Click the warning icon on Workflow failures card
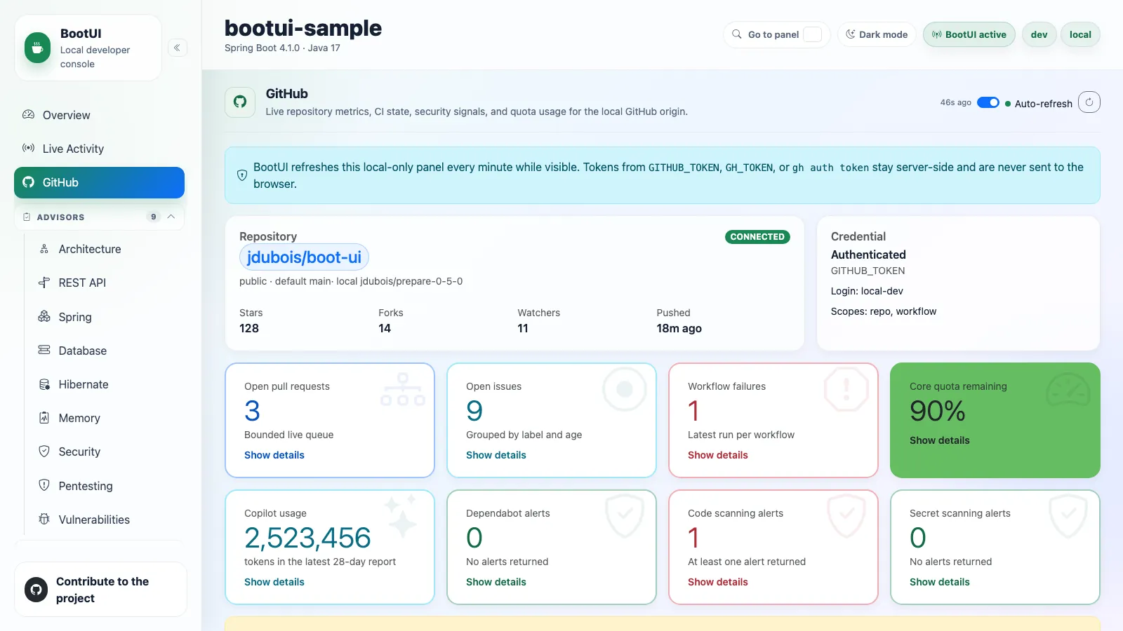The height and width of the screenshot is (631, 1123). [846, 388]
